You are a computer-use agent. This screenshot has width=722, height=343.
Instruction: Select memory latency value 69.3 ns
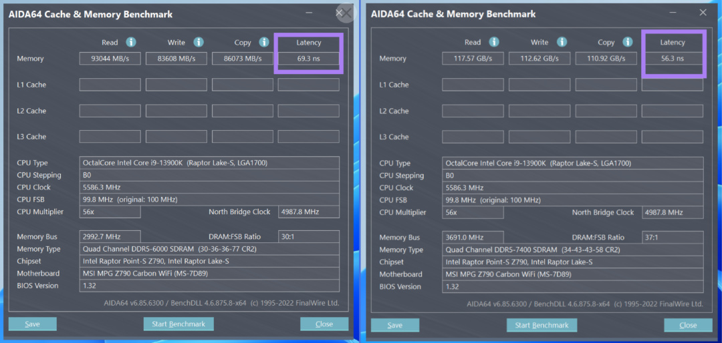coord(308,59)
